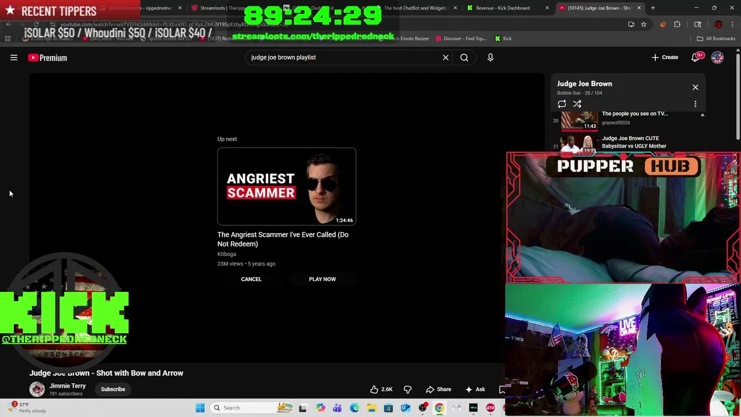Cancel the Up next autoplay
Image resolution: width=741 pixels, height=417 pixels.
251,279
